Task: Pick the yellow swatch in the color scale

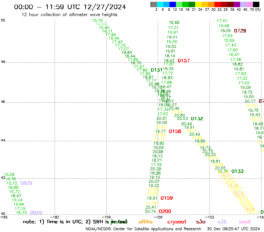Action: [198, 4]
